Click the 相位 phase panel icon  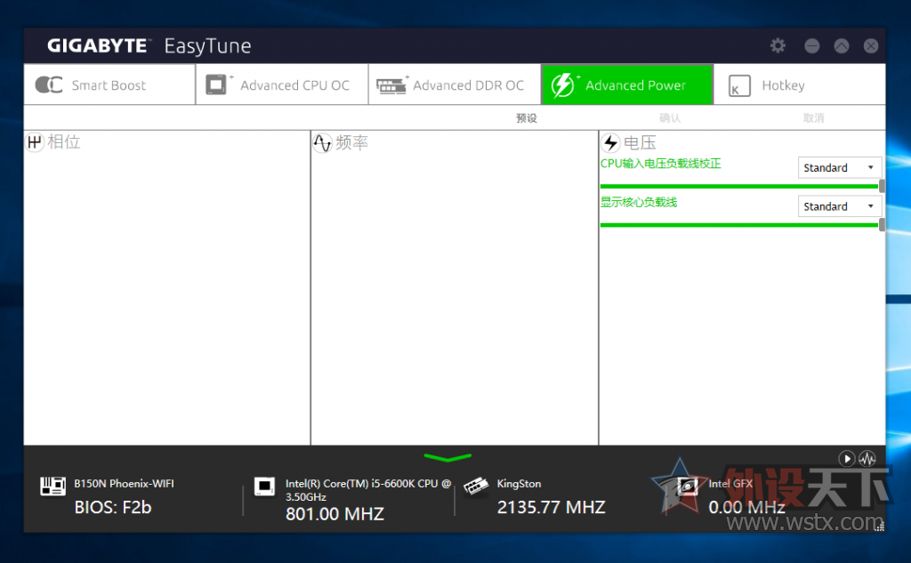pyautogui.click(x=35, y=141)
